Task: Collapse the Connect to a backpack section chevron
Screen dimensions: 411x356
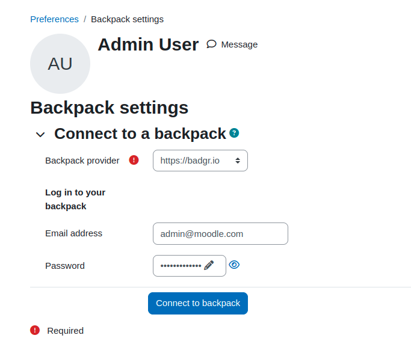Action: 40,135
